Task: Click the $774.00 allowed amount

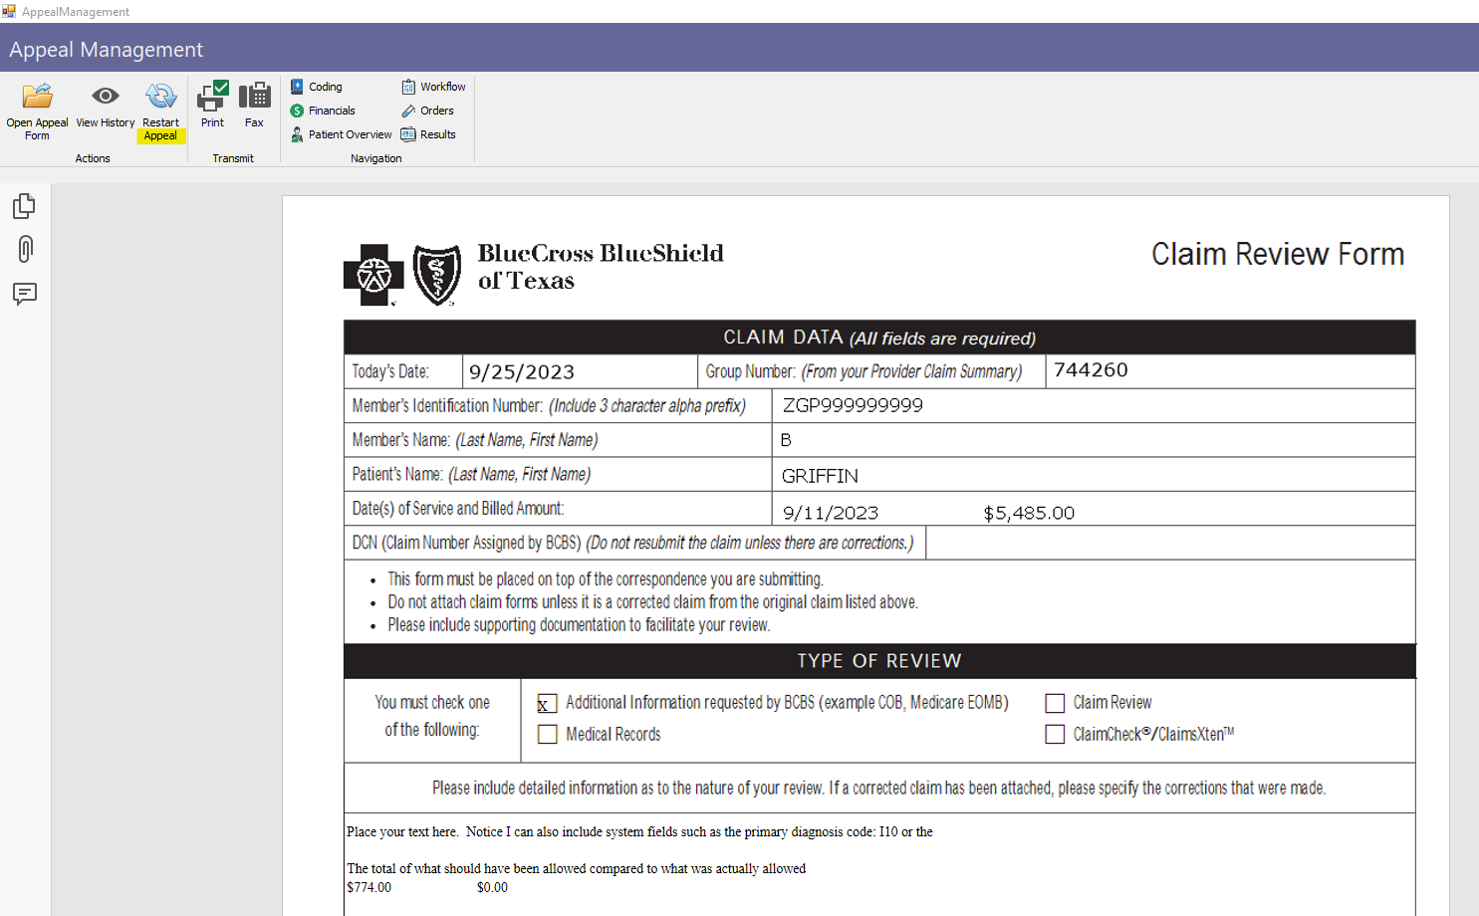Action: pyautogui.click(x=369, y=887)
